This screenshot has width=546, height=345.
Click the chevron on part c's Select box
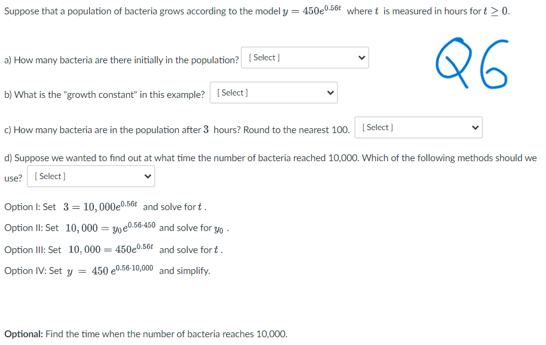pos(474,127)
